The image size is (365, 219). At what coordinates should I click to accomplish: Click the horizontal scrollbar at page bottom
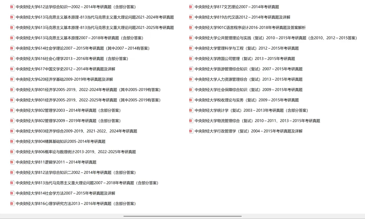click(x=182, y=215)
